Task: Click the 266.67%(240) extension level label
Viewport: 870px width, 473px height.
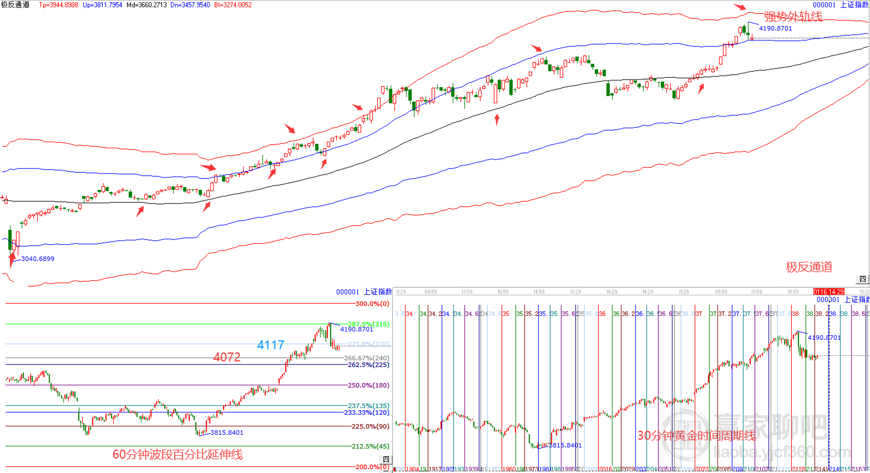Action: [366, 358]
